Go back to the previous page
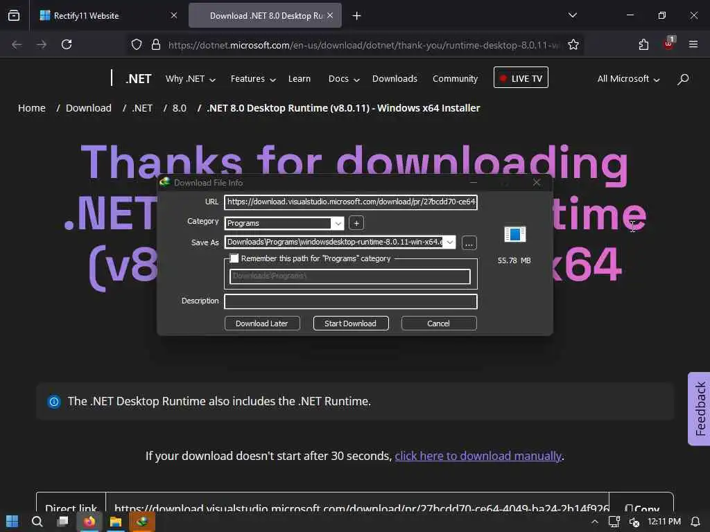 tap(17, 44)
